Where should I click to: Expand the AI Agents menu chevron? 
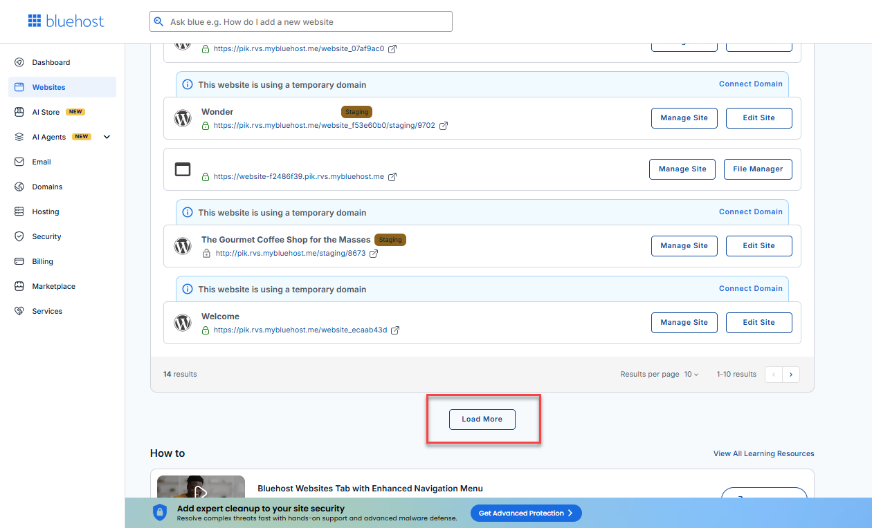pyautogui.click(x=107, y=137)
